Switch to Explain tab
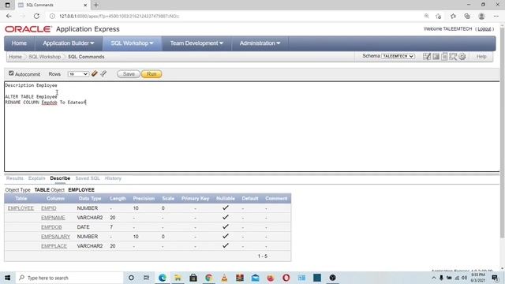Image resolution: width=505 pixels, height=284 pixels. pyautogui.click(x=37, y=178)
